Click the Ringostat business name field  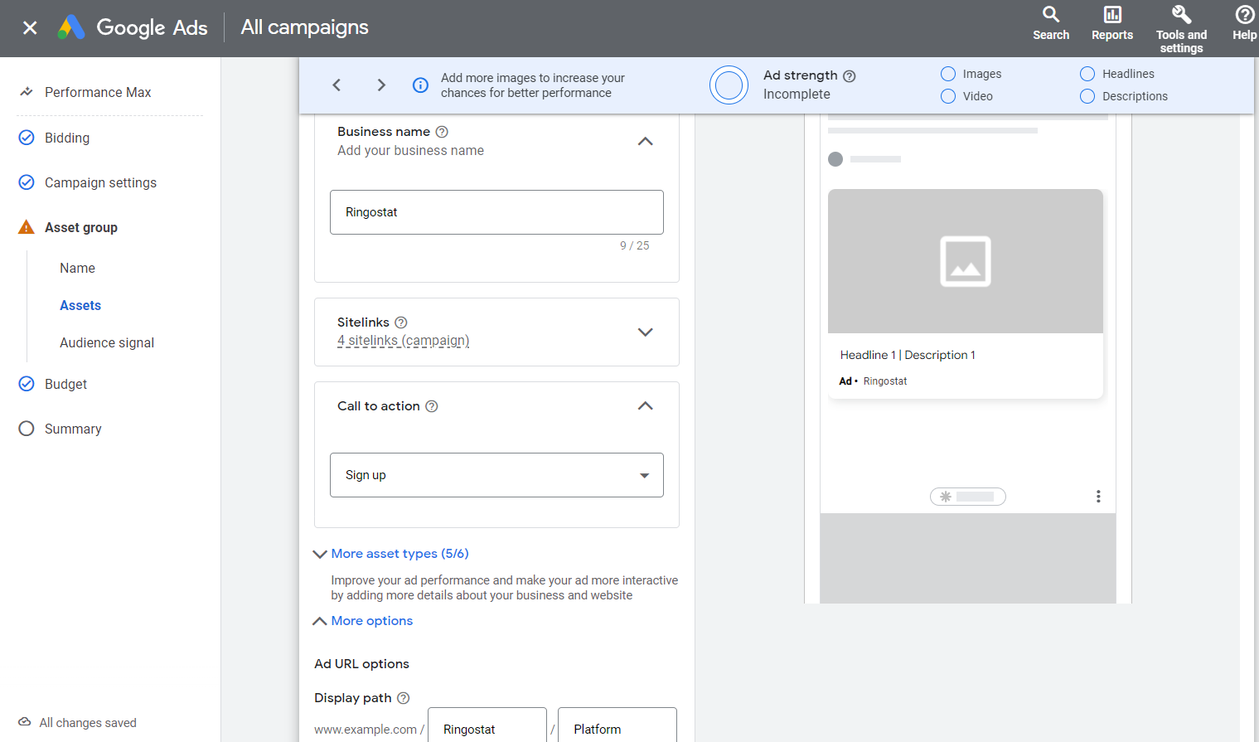pyautogui.click(x=496, y=212)
